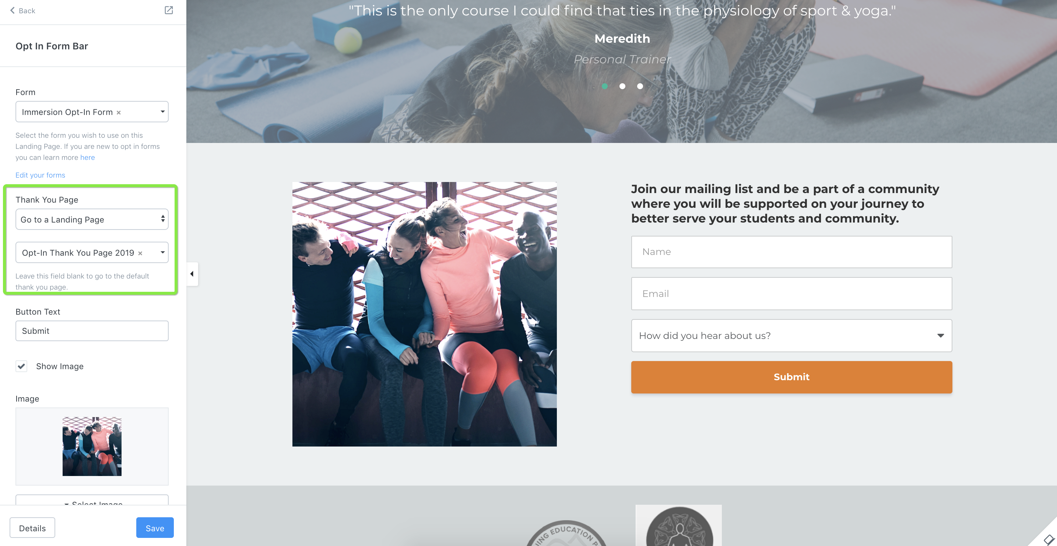Expand the Thank You page selector arrow

pos(162,252)
